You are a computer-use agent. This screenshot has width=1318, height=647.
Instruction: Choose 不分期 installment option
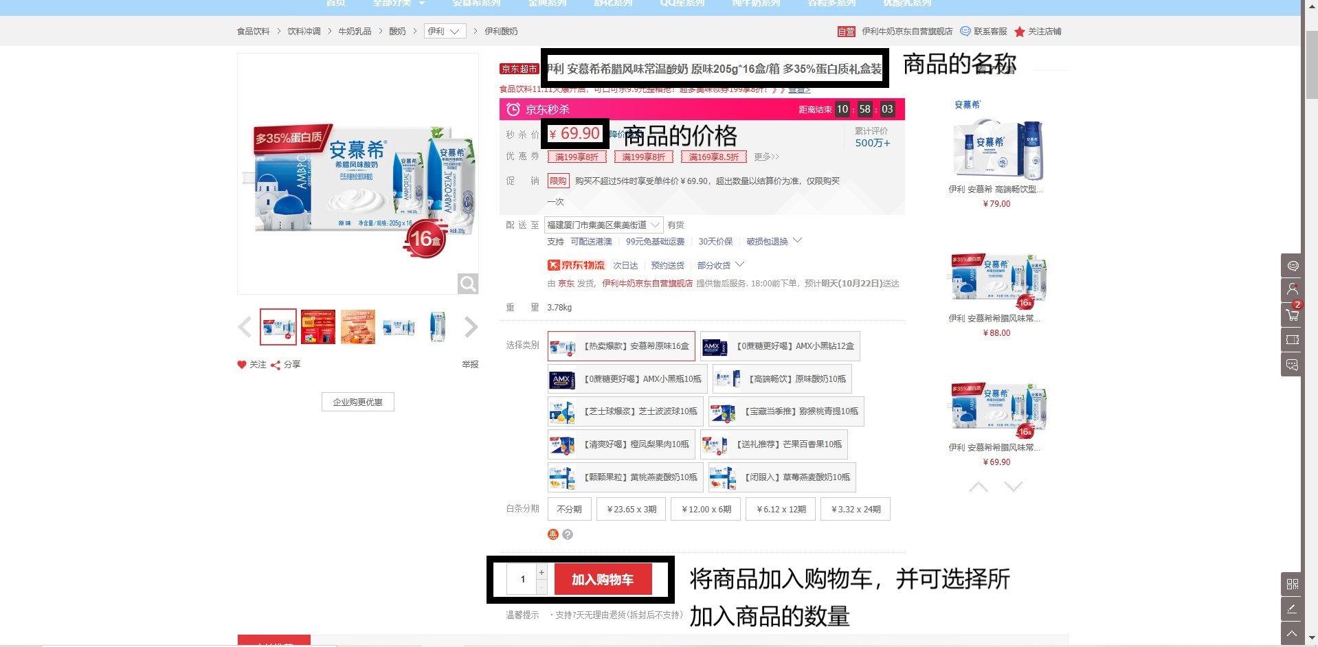pyautogui.click(x=569, y=509)
